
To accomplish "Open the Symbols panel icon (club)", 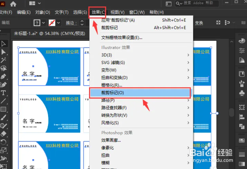I will [242, 93].
